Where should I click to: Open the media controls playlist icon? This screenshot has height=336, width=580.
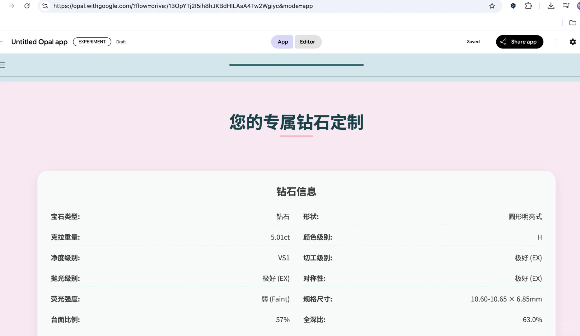[566, 6]
